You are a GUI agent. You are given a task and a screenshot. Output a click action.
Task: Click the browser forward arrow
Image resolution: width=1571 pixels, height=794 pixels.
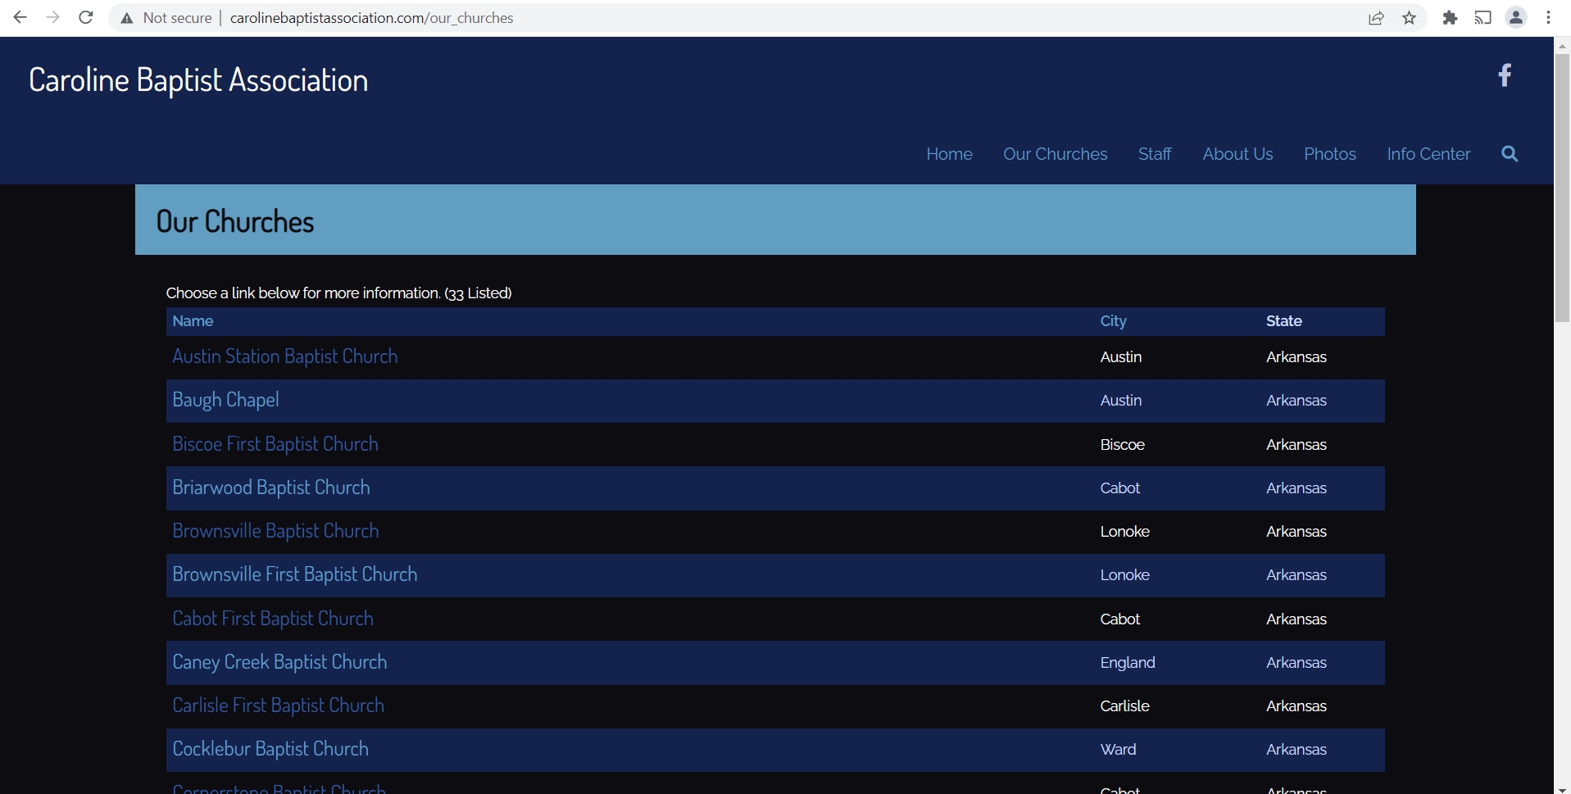[x=52, y=17]
